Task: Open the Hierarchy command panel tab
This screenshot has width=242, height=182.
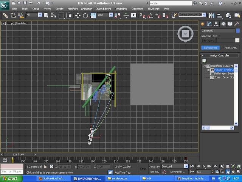Action: (216, 24)
